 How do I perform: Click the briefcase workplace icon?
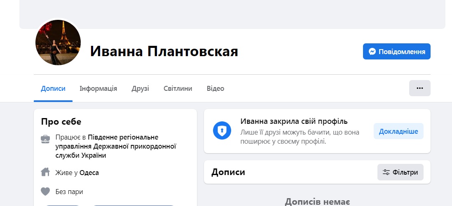tap(45, 138)
